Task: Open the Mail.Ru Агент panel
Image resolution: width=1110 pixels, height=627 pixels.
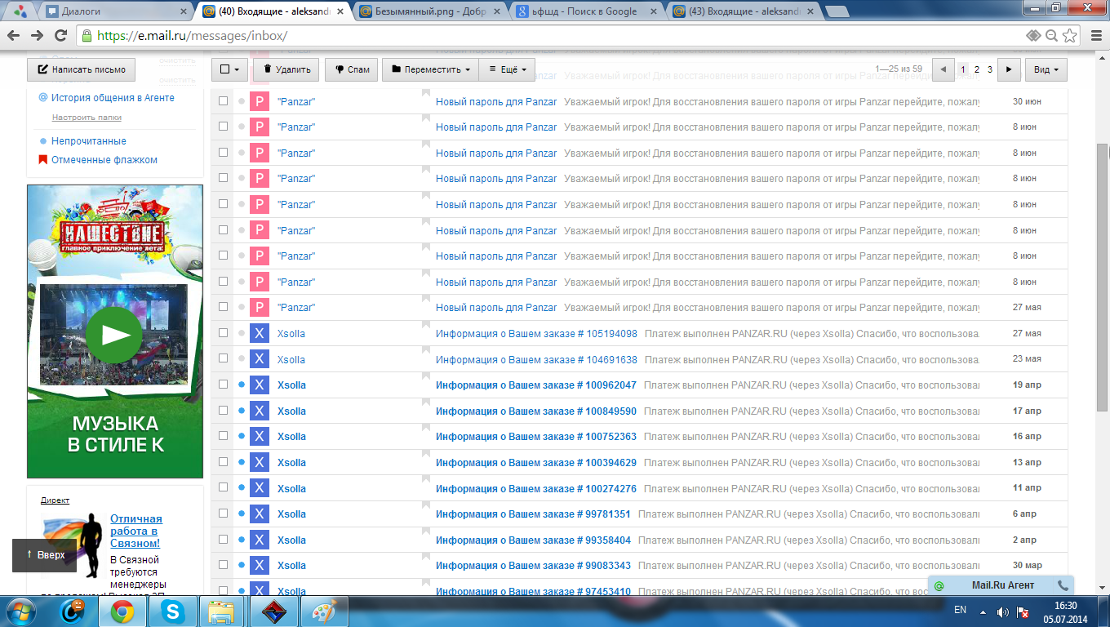Action: [x=1002, y=585]
